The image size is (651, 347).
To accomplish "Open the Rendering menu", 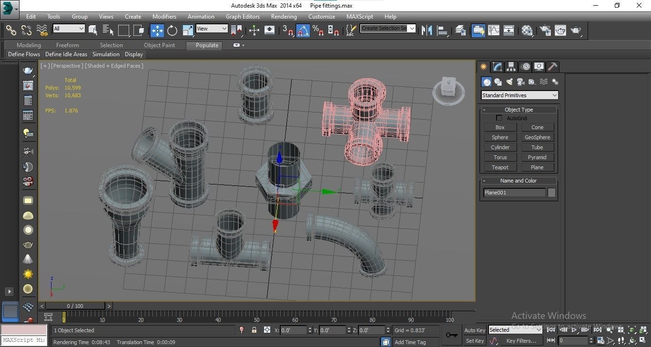I will [284, 16].
